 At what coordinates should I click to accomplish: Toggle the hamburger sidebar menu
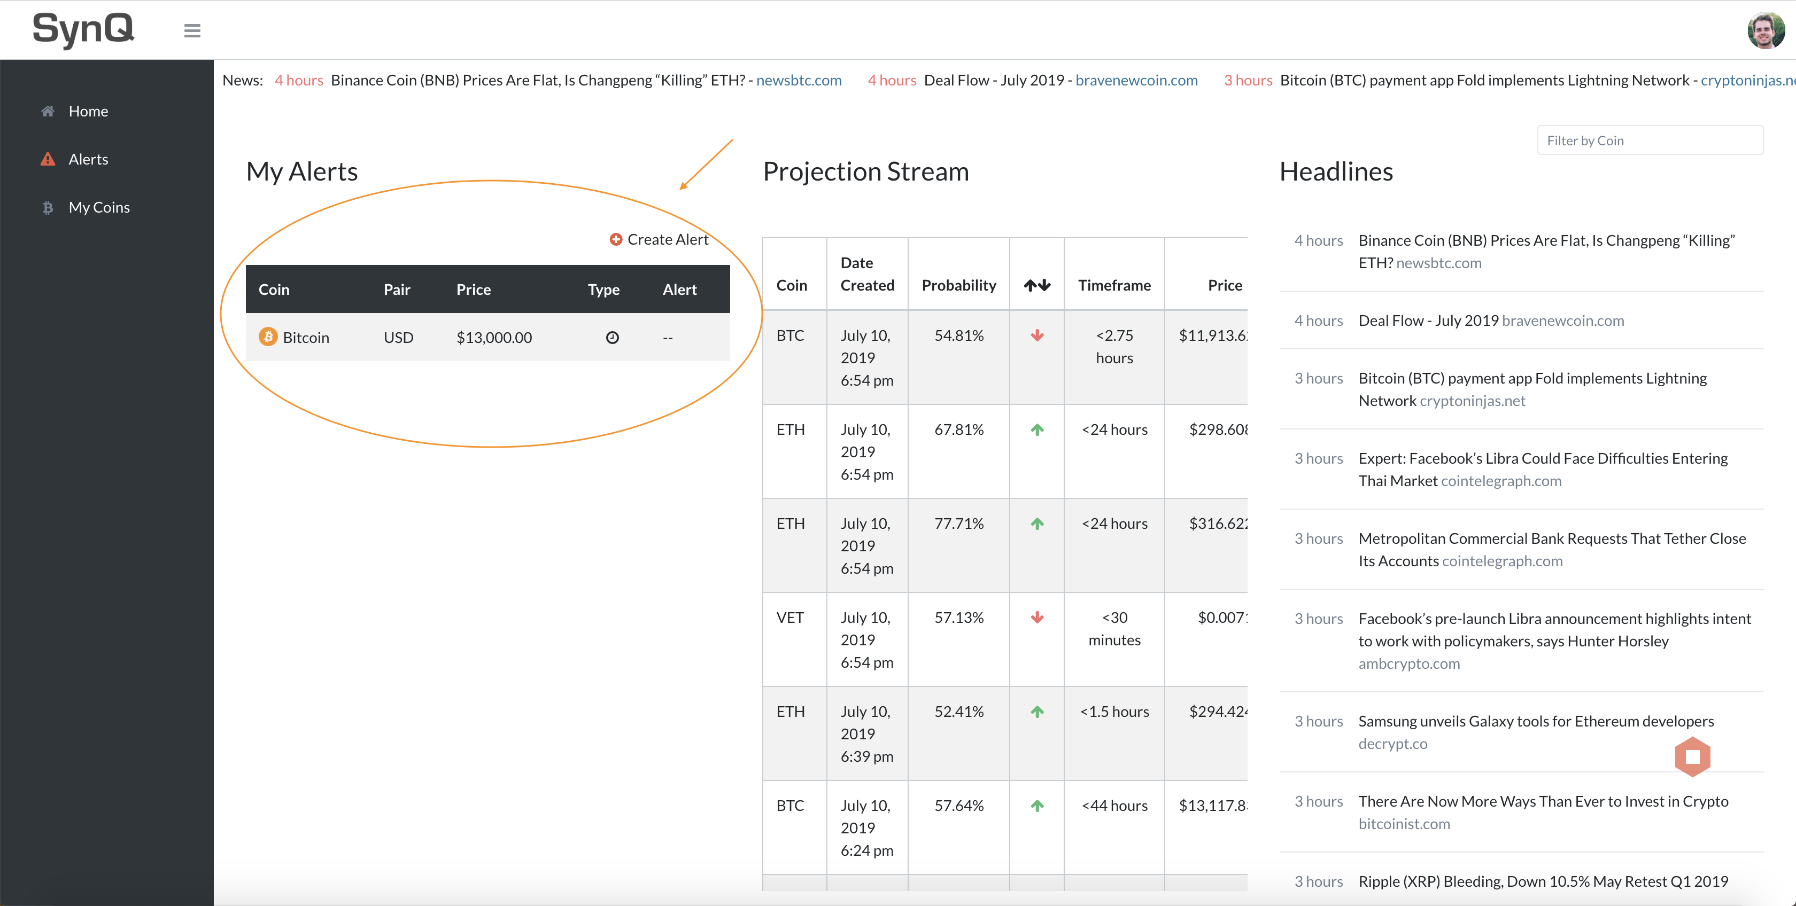pyautogui.click(x=192, y=30)
